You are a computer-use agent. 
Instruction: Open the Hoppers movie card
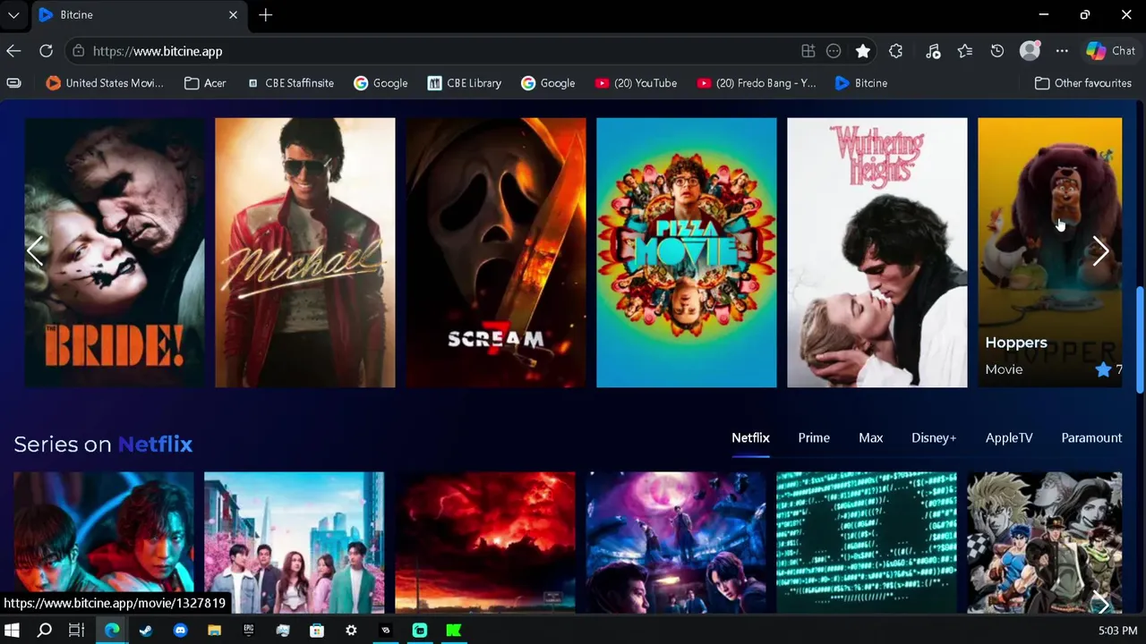(1049, 252)
